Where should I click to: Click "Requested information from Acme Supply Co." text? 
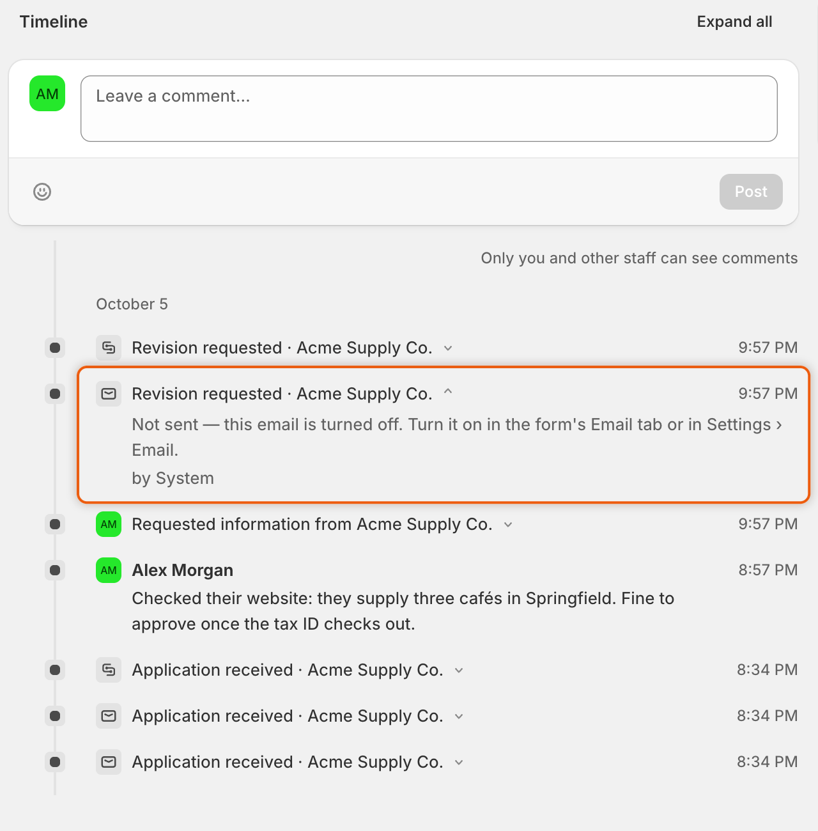(x=312, y=524)
